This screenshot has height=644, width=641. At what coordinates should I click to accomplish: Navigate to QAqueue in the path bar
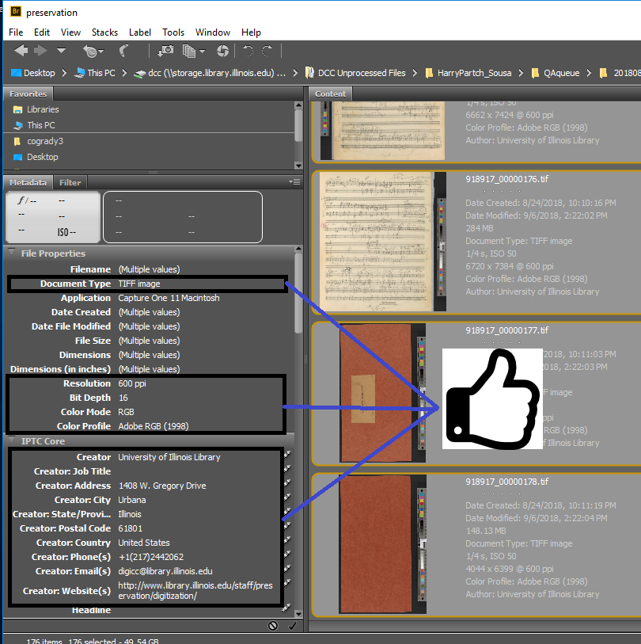tap(561, 73)
